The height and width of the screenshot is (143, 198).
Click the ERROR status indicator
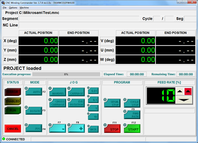coord(13,92)
